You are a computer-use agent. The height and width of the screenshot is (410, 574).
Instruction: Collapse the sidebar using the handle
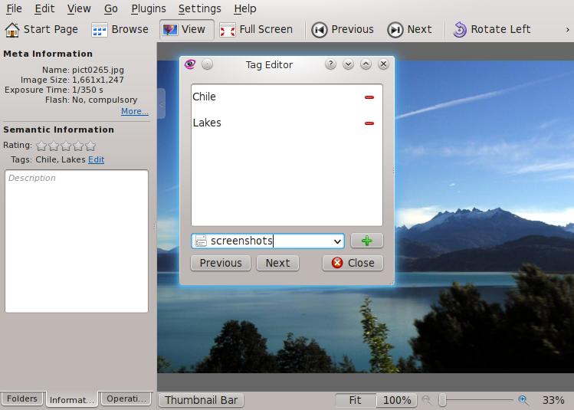[x=161, y=103]
